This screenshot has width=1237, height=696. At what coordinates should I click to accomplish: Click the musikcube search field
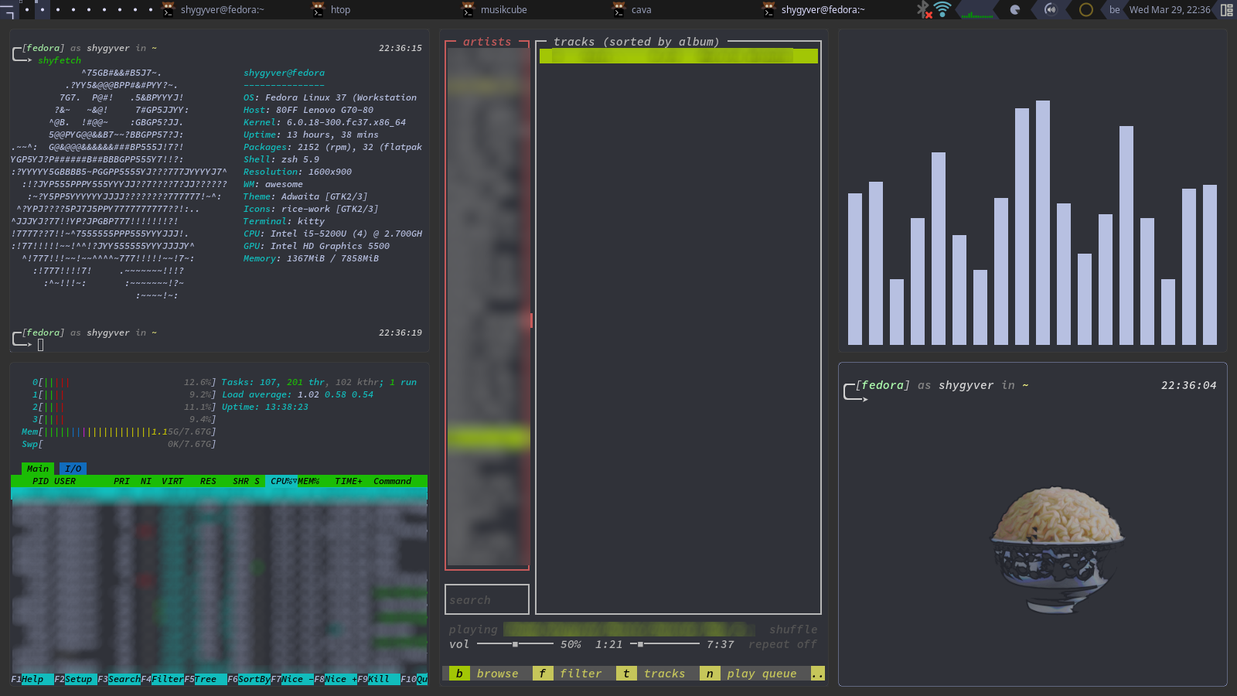pos(487,600)
